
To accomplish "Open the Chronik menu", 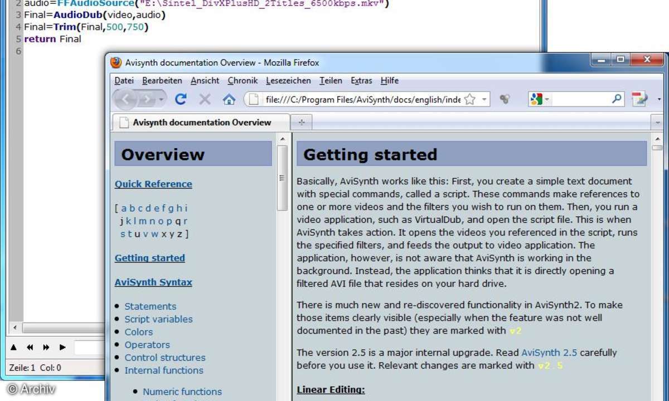I will [x=243, y=81].
